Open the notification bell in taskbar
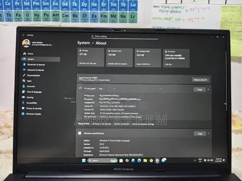 point(224,160)
